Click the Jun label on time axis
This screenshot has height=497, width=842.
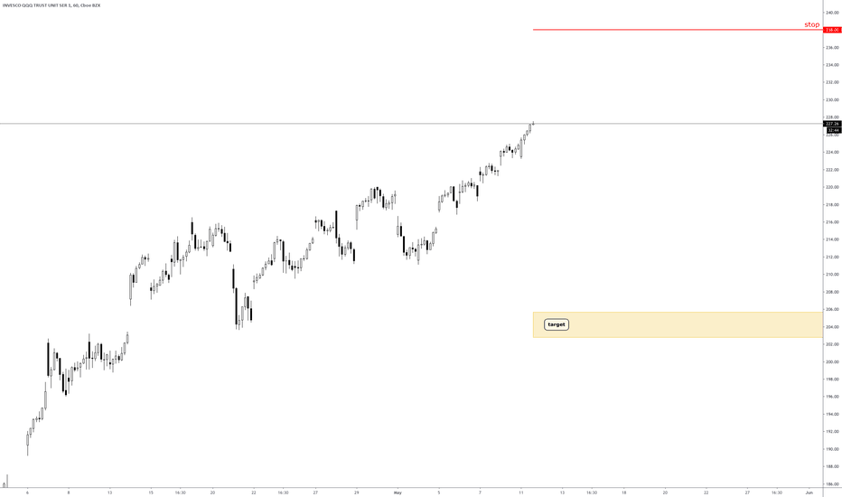click(x=809, y=492)
